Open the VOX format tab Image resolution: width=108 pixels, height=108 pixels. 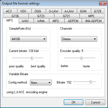point(24,11)
